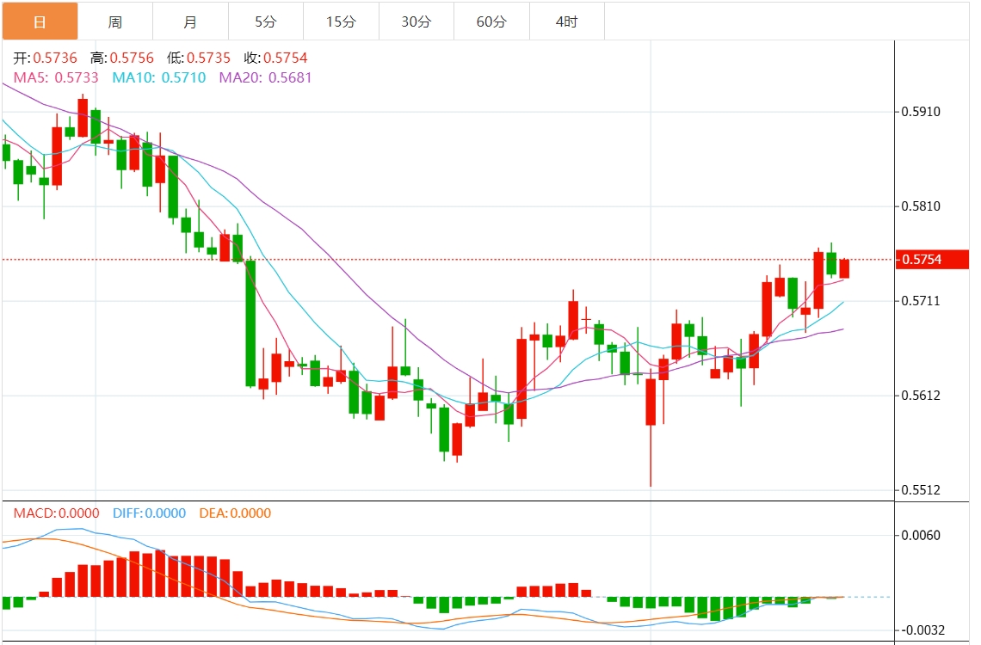Switch to the 4时 chart tab

567,21
